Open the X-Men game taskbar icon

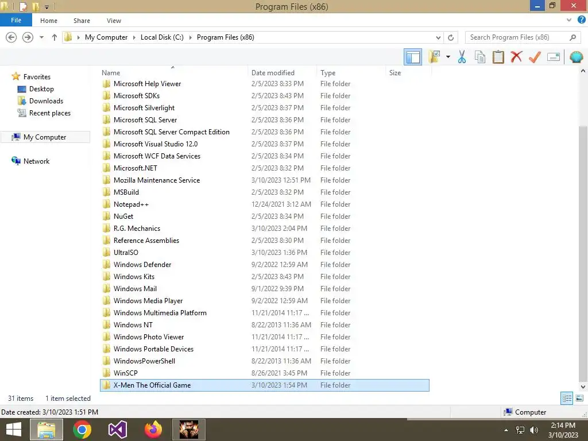[188, 430]
